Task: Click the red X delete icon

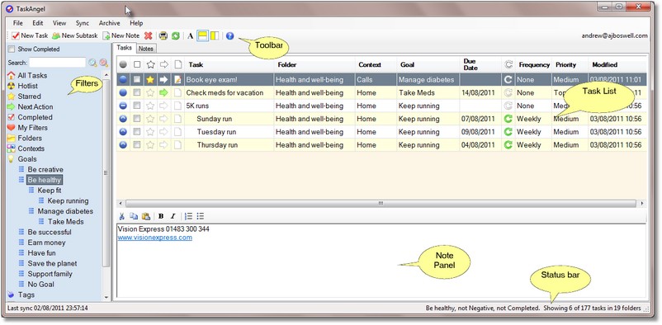Action: coord(149,35)
